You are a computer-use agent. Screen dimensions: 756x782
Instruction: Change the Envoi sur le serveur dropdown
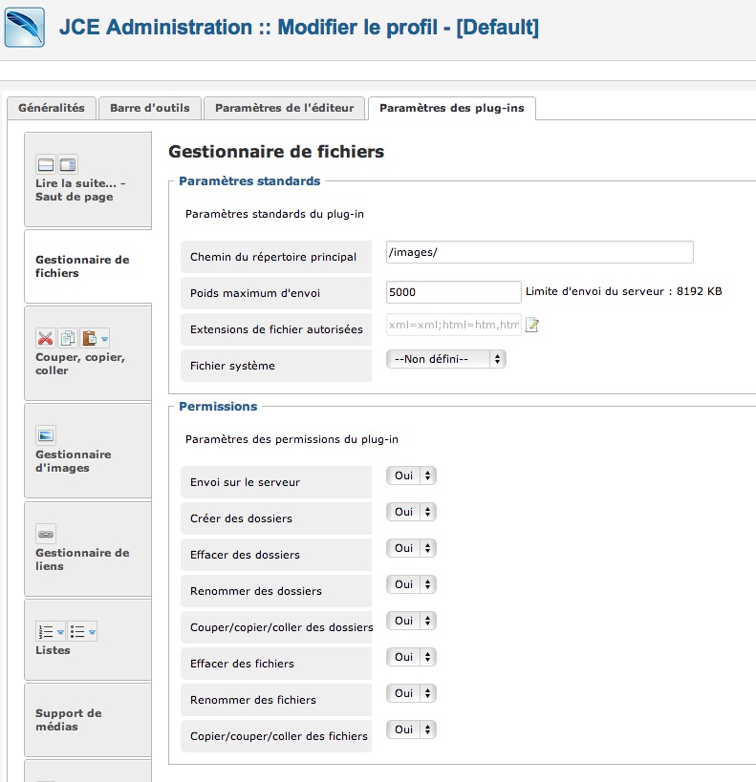[412, 476]
